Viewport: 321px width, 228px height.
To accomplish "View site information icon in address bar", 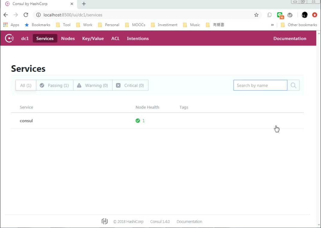I will tap(38, 15).
